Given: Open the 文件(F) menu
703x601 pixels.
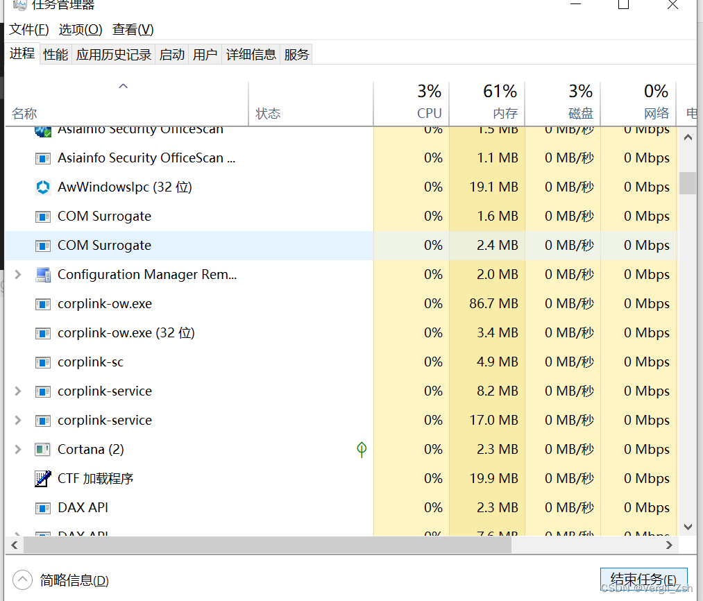Looking at the screenshot, I should 29,30.
